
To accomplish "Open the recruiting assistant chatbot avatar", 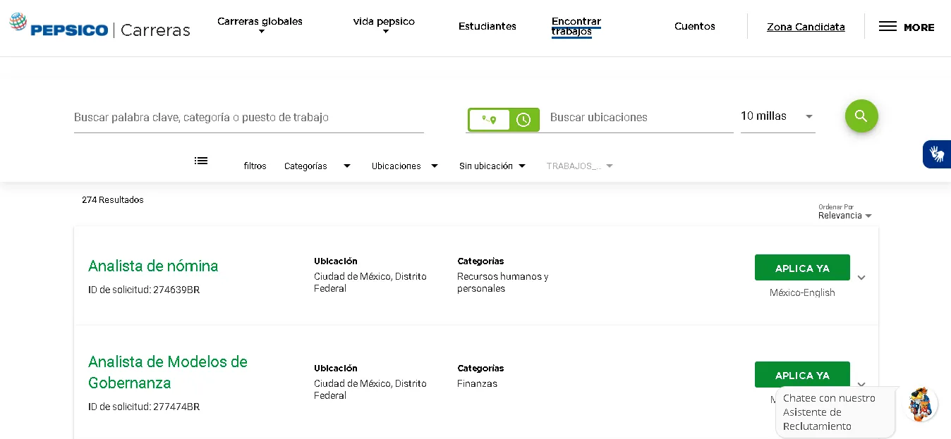I will coord(920,404).
